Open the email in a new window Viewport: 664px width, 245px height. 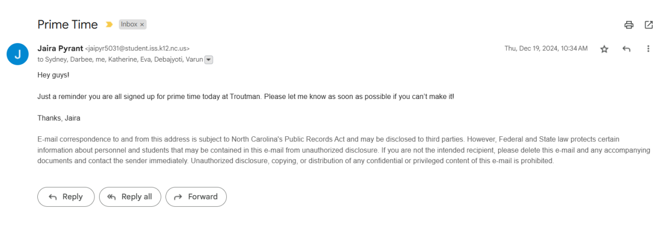[648, 25]
